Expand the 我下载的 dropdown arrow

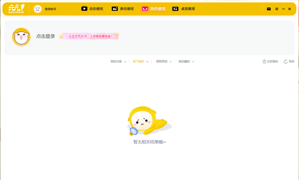tap(147, 62)
